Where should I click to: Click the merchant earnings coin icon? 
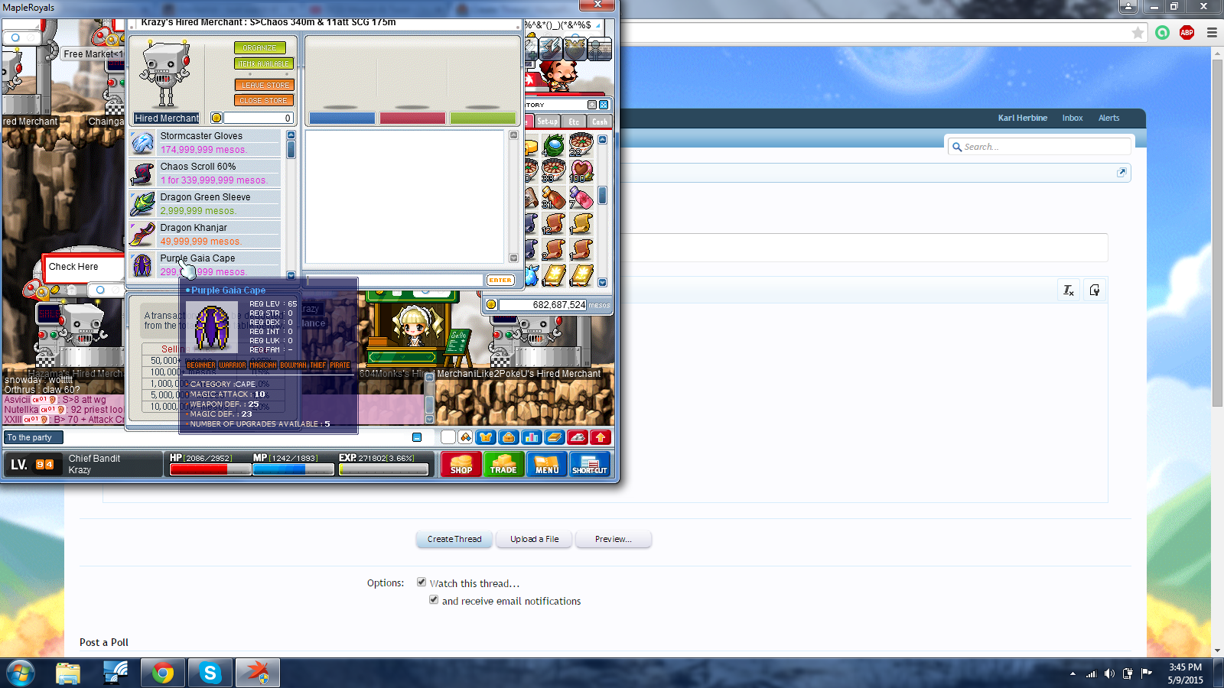click(x=216, y=118)
